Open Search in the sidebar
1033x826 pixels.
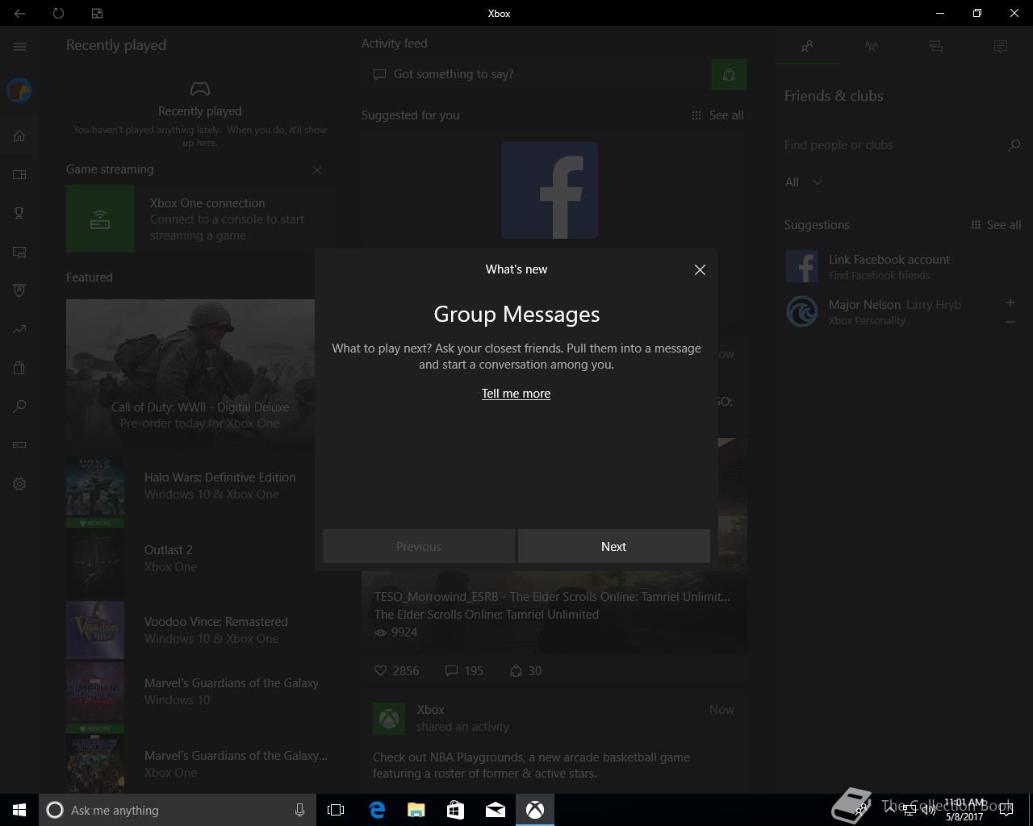tap(19, 407)
